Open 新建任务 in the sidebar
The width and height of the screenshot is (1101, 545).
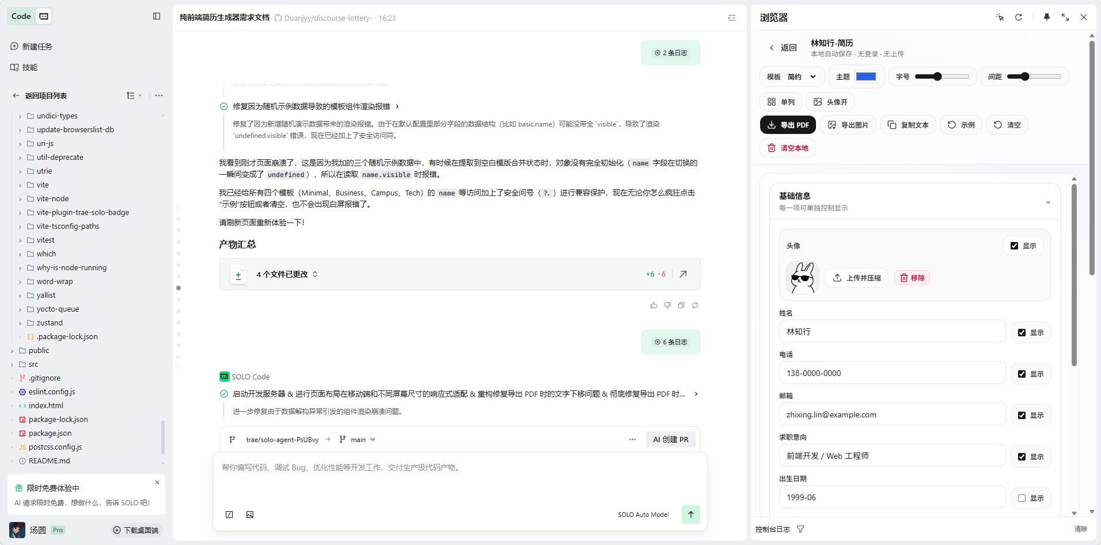(x=37, y=47)
